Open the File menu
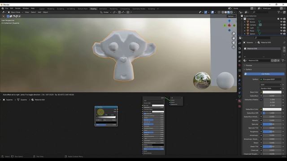This screenshot has height=161, width=287. point(7,8)
